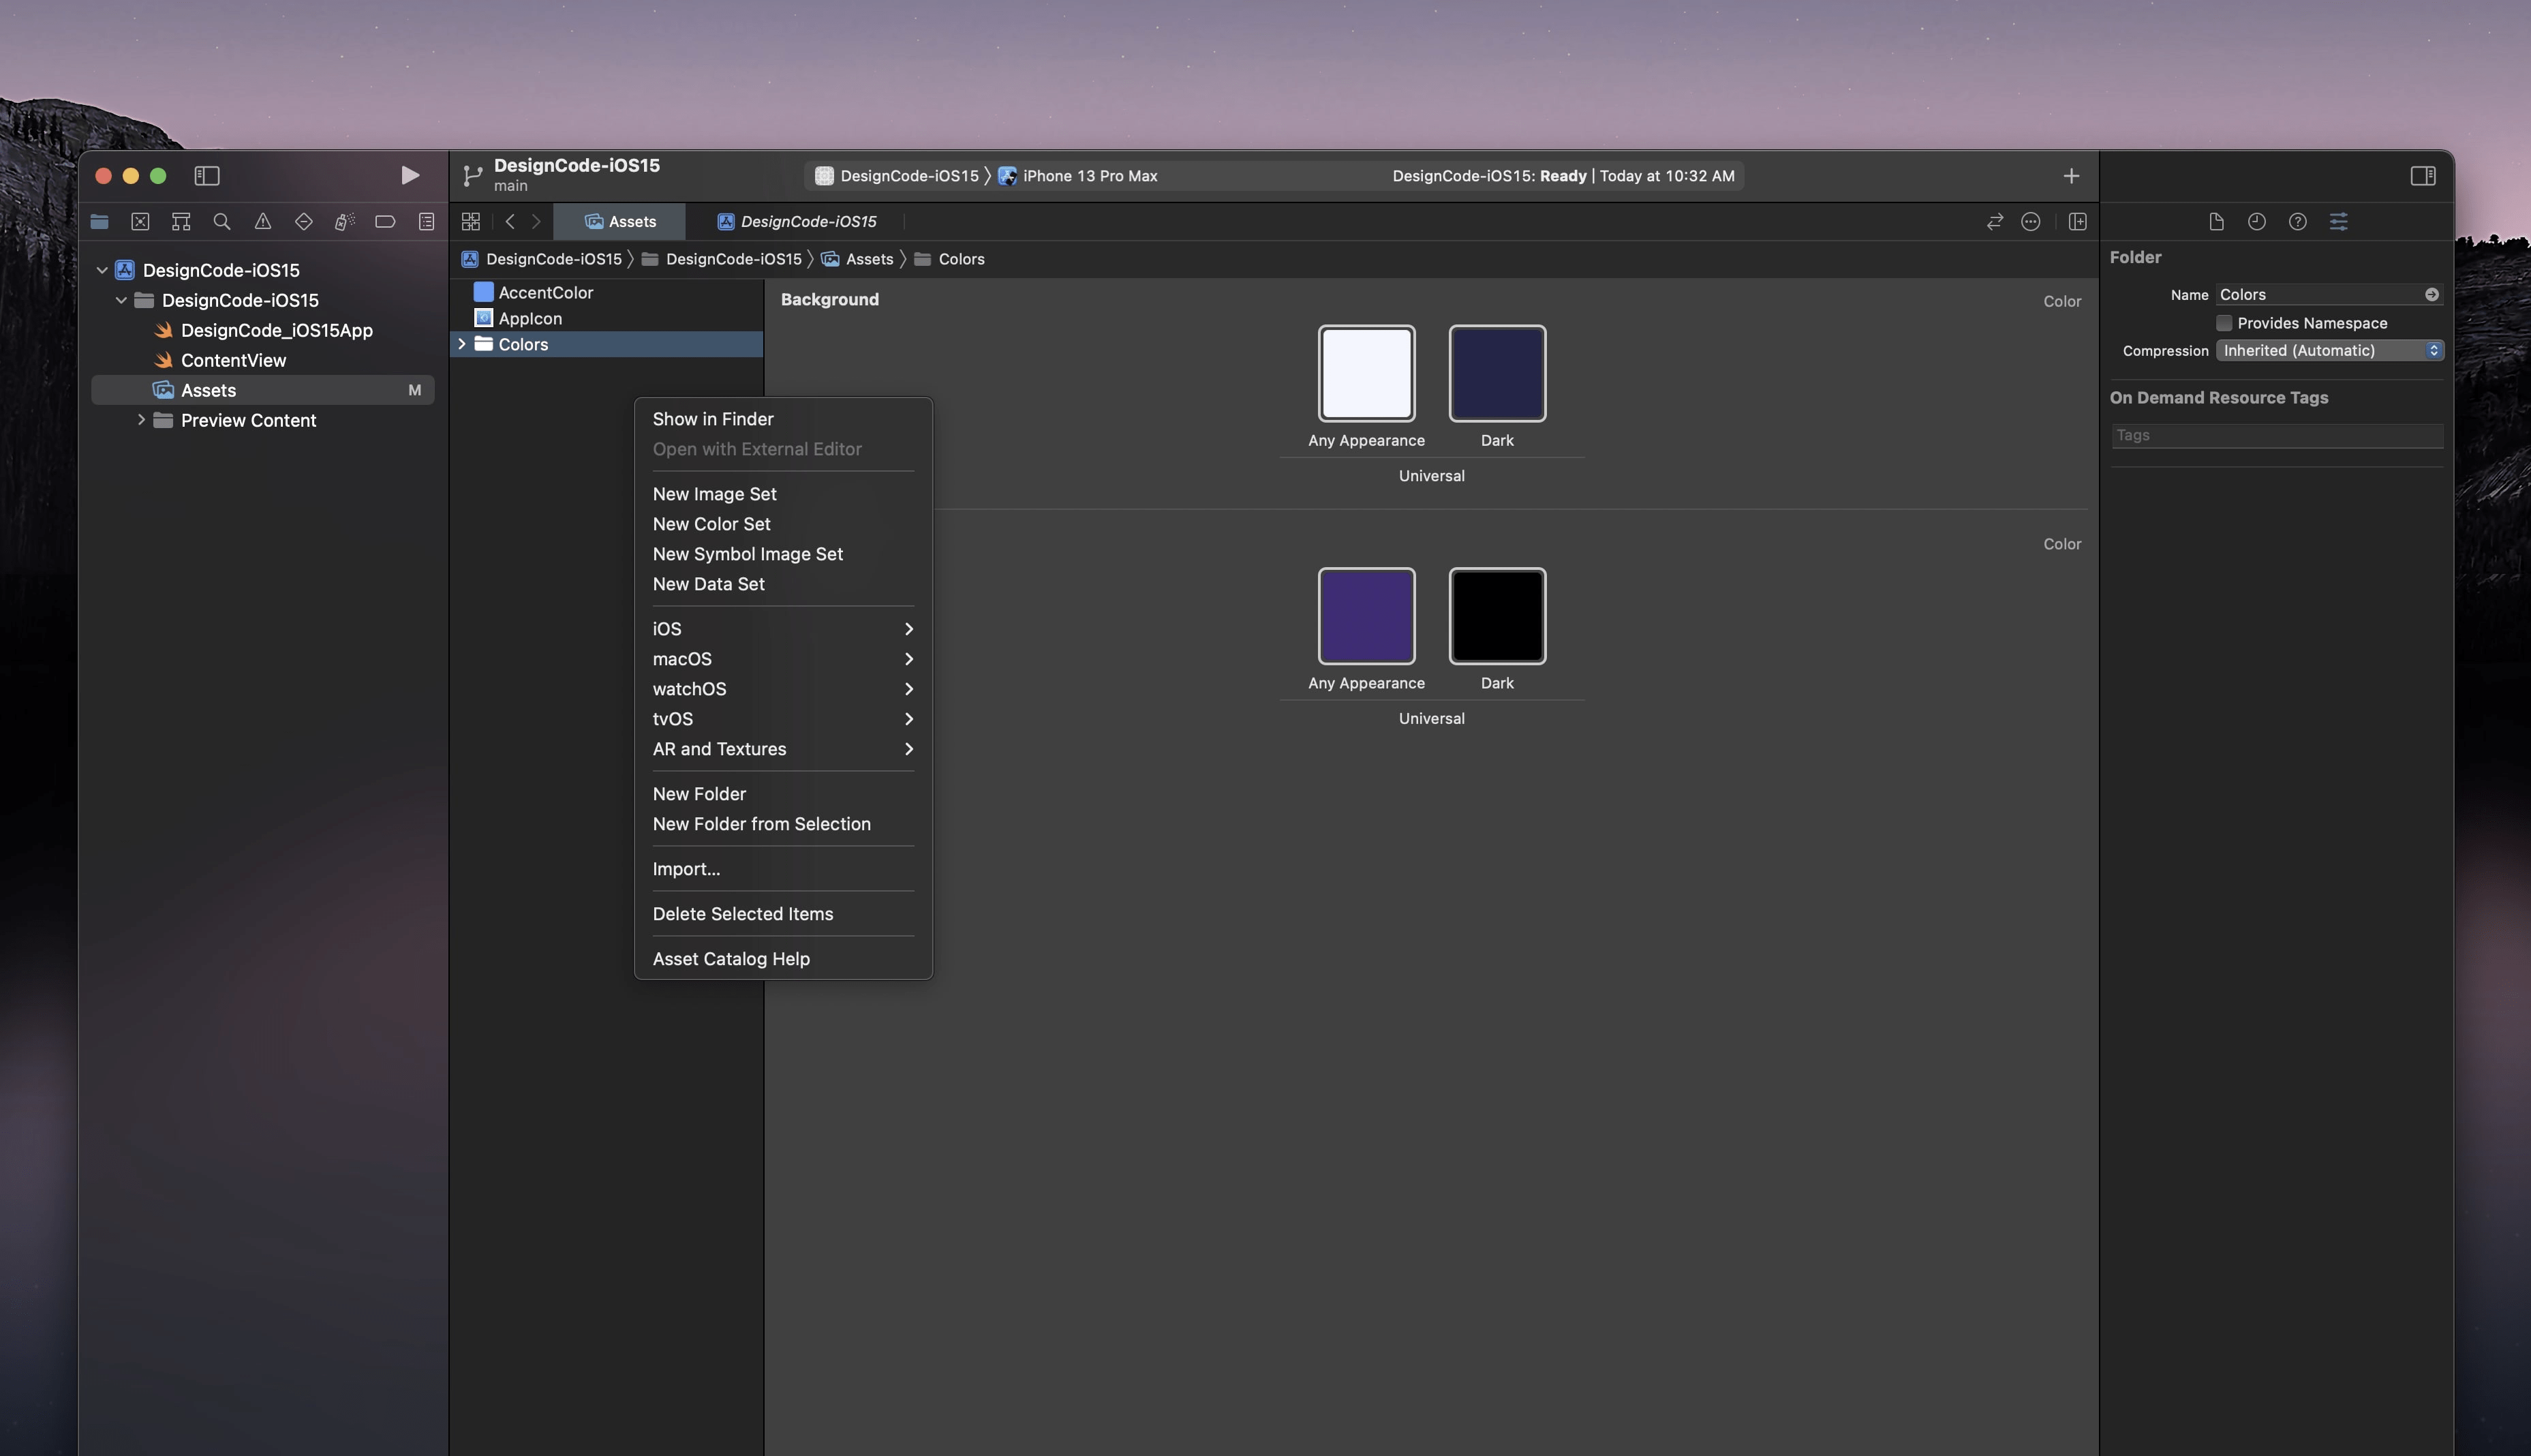
Task: Enable the Provides Namespace checkbox
Action: coord(2224,323)
